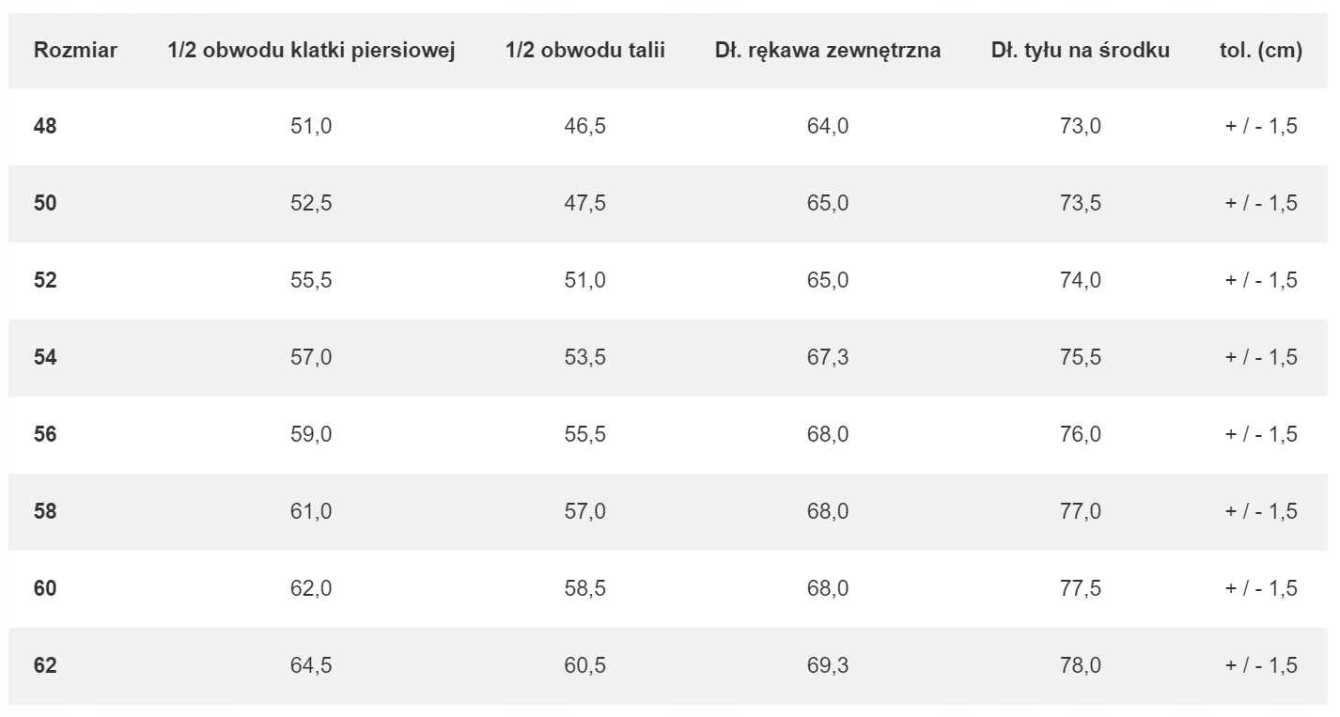Click size 62 row label
The width and height of the screenshot is (1340, 717).
[45, 665]
